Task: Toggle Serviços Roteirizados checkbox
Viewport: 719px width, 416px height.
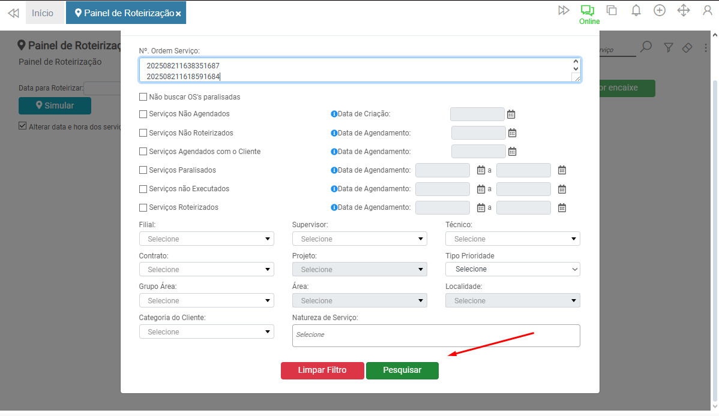Action: click(143, 207)
